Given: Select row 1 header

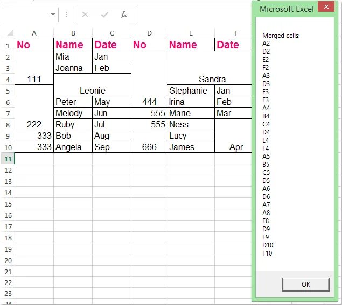Looking at the screenshot, I should tap(8, 45).
